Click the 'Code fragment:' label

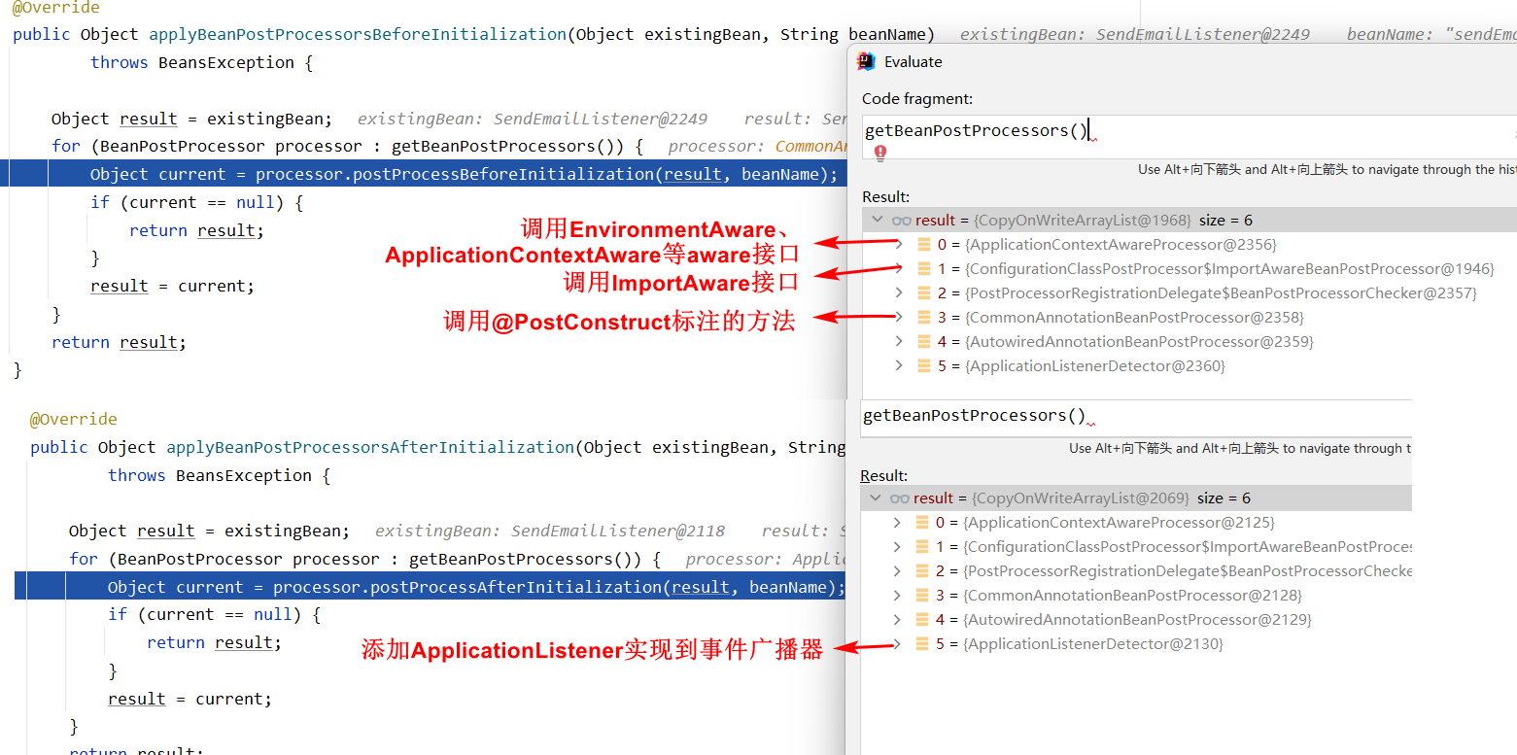(917, 98)
